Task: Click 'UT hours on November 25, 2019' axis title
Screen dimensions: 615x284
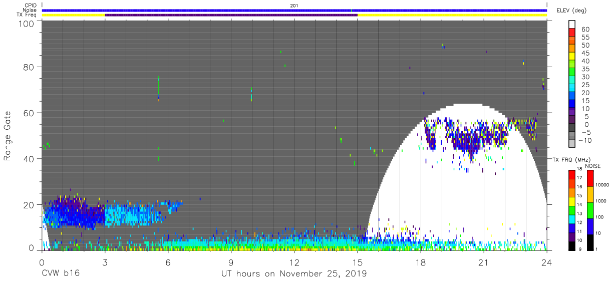Action: pos(294,273)
